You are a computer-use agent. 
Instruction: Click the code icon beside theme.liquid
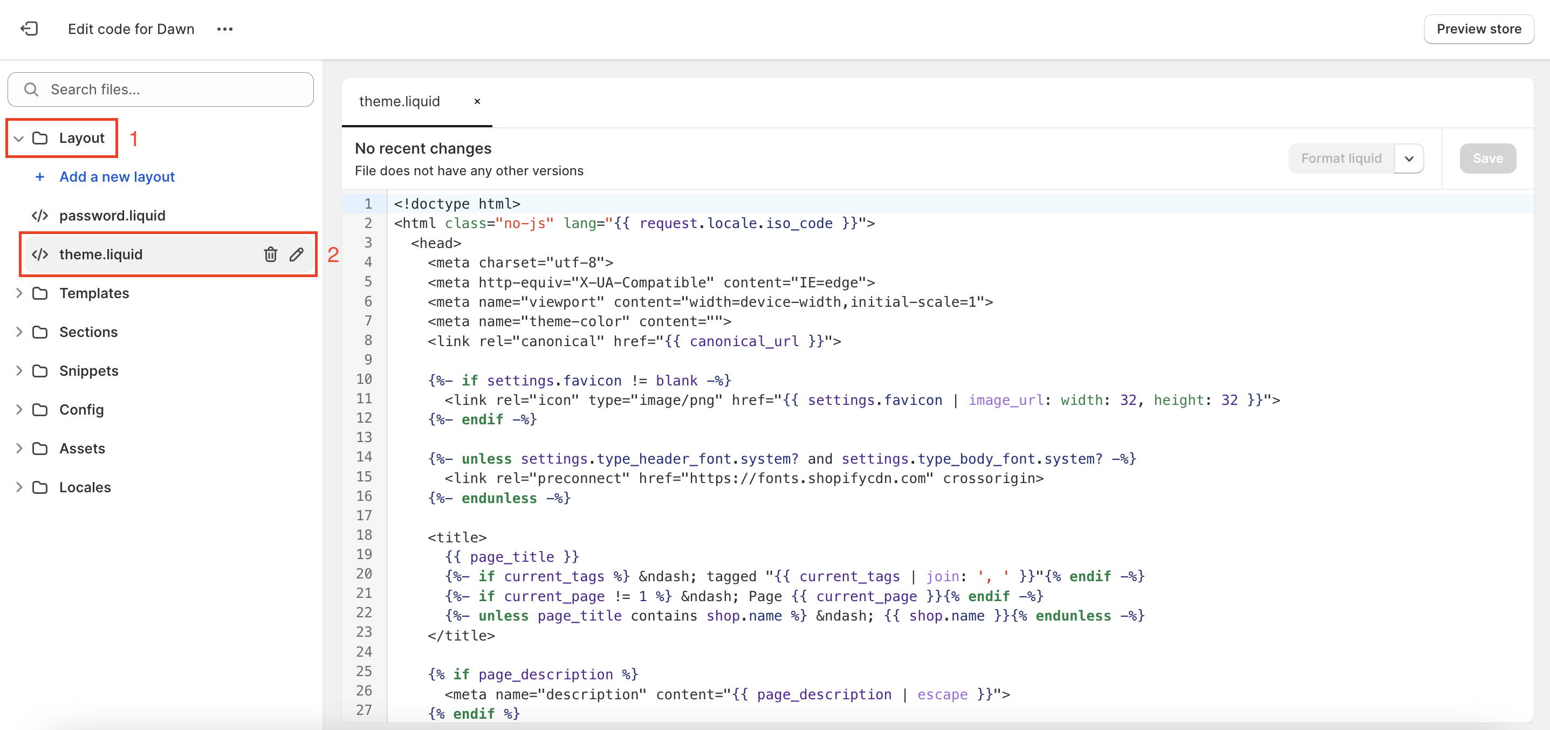[x=40, y=254]
